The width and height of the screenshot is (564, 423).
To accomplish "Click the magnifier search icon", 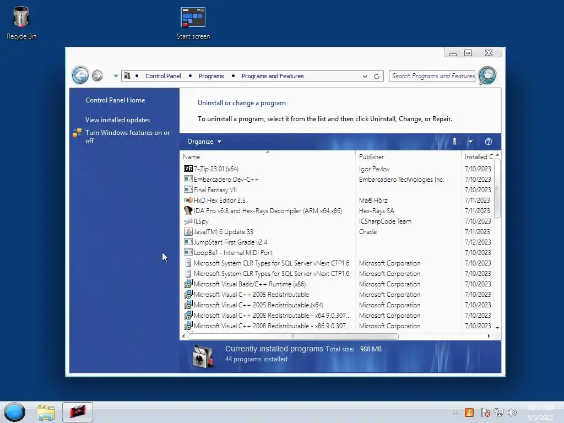I will pyautogui.click(x=487, y=75).
